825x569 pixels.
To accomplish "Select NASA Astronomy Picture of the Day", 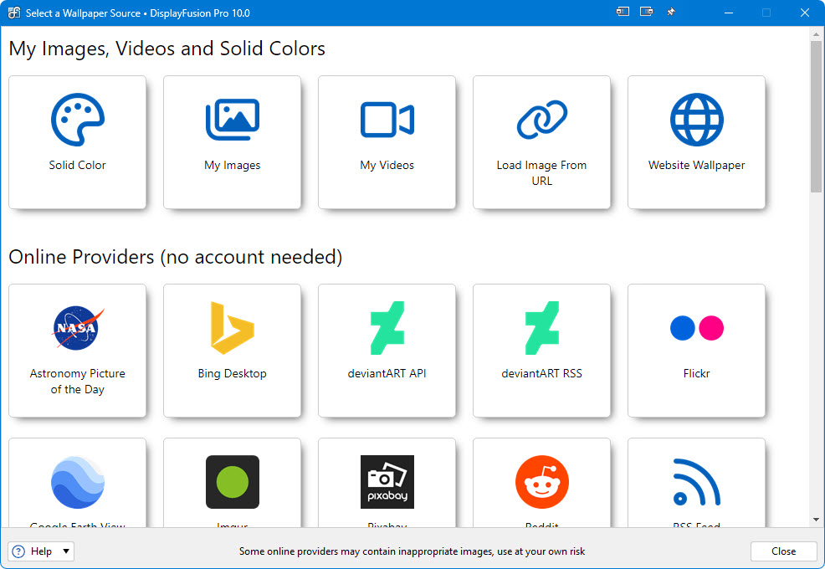I will (x=77, y=350).
